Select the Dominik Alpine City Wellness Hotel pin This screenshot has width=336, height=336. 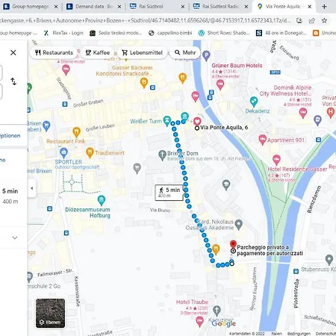[303, 113]
